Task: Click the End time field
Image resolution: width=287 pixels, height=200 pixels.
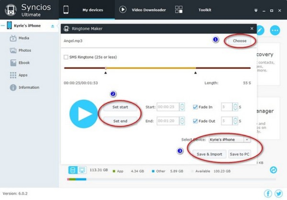Action: pyautogui.click(x=168, y=121)
